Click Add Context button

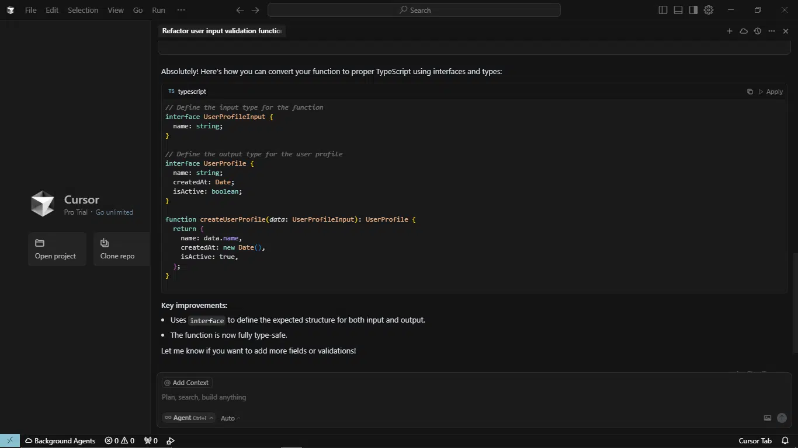187,383
